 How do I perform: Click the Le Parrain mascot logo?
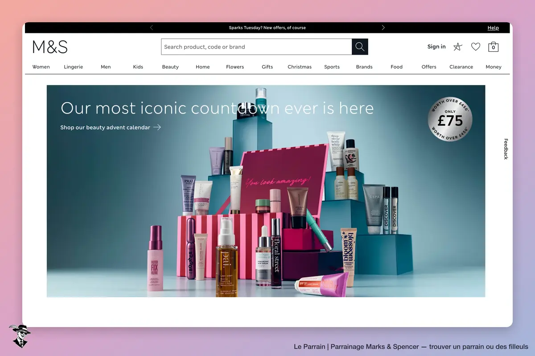tap(20, 336)
